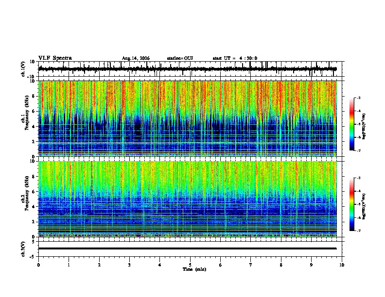Click time axis tick label "5"
The height and width of the screenshot is (297, 385).
click(190, 265)
